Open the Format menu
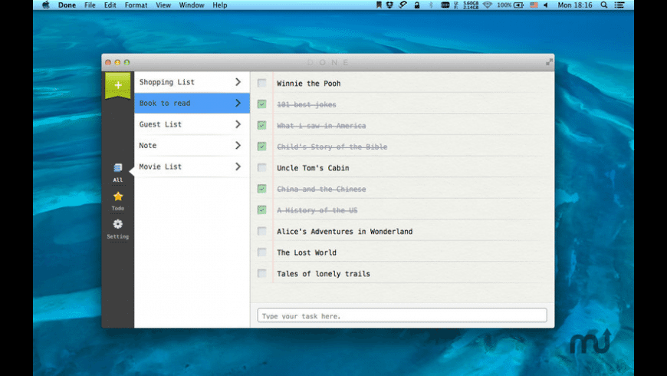 pos(136,5)
